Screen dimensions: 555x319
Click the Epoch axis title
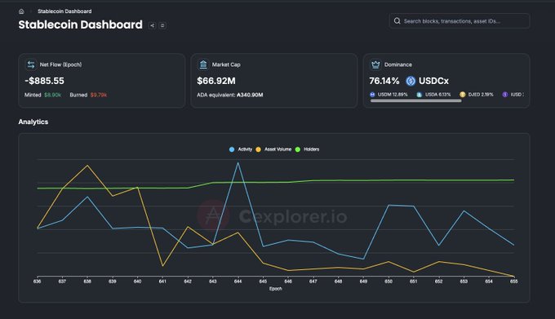[x=276, y=289]
